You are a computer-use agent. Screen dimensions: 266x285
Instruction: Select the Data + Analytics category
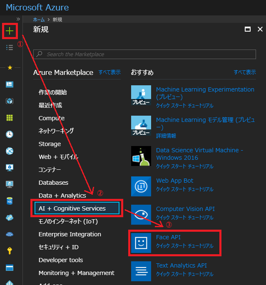click(62, 196)
